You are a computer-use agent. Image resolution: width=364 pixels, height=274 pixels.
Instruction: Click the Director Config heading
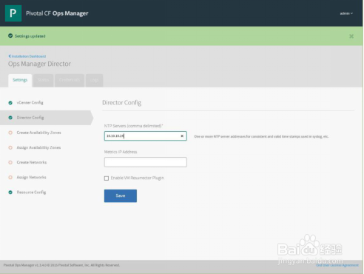pyautogui.click(x=122, y=103)
